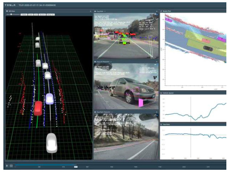Toggle the Lanes layer in 3D View
The width and height of the screenshot is (229, 172).
(x=30, y=14)
